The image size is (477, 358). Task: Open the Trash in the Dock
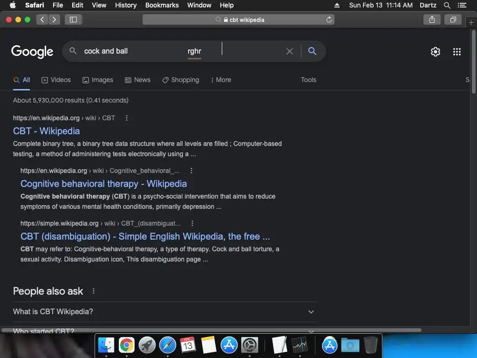(370, 345)
